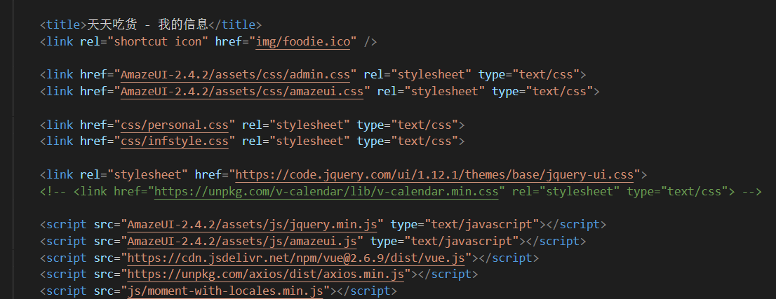776x299 pixels.
Task: Click closing script tag after moment-with-locales
Action: (x=370, y=291)
